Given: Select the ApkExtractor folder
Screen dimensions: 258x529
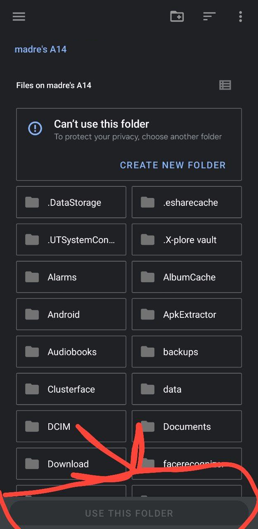Looking at the screenshot, I should (x=187, y=315).
